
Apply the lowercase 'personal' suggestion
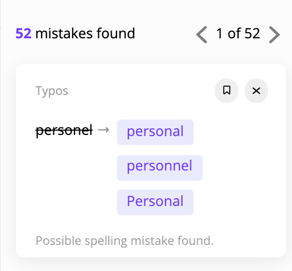click(155, 132)
